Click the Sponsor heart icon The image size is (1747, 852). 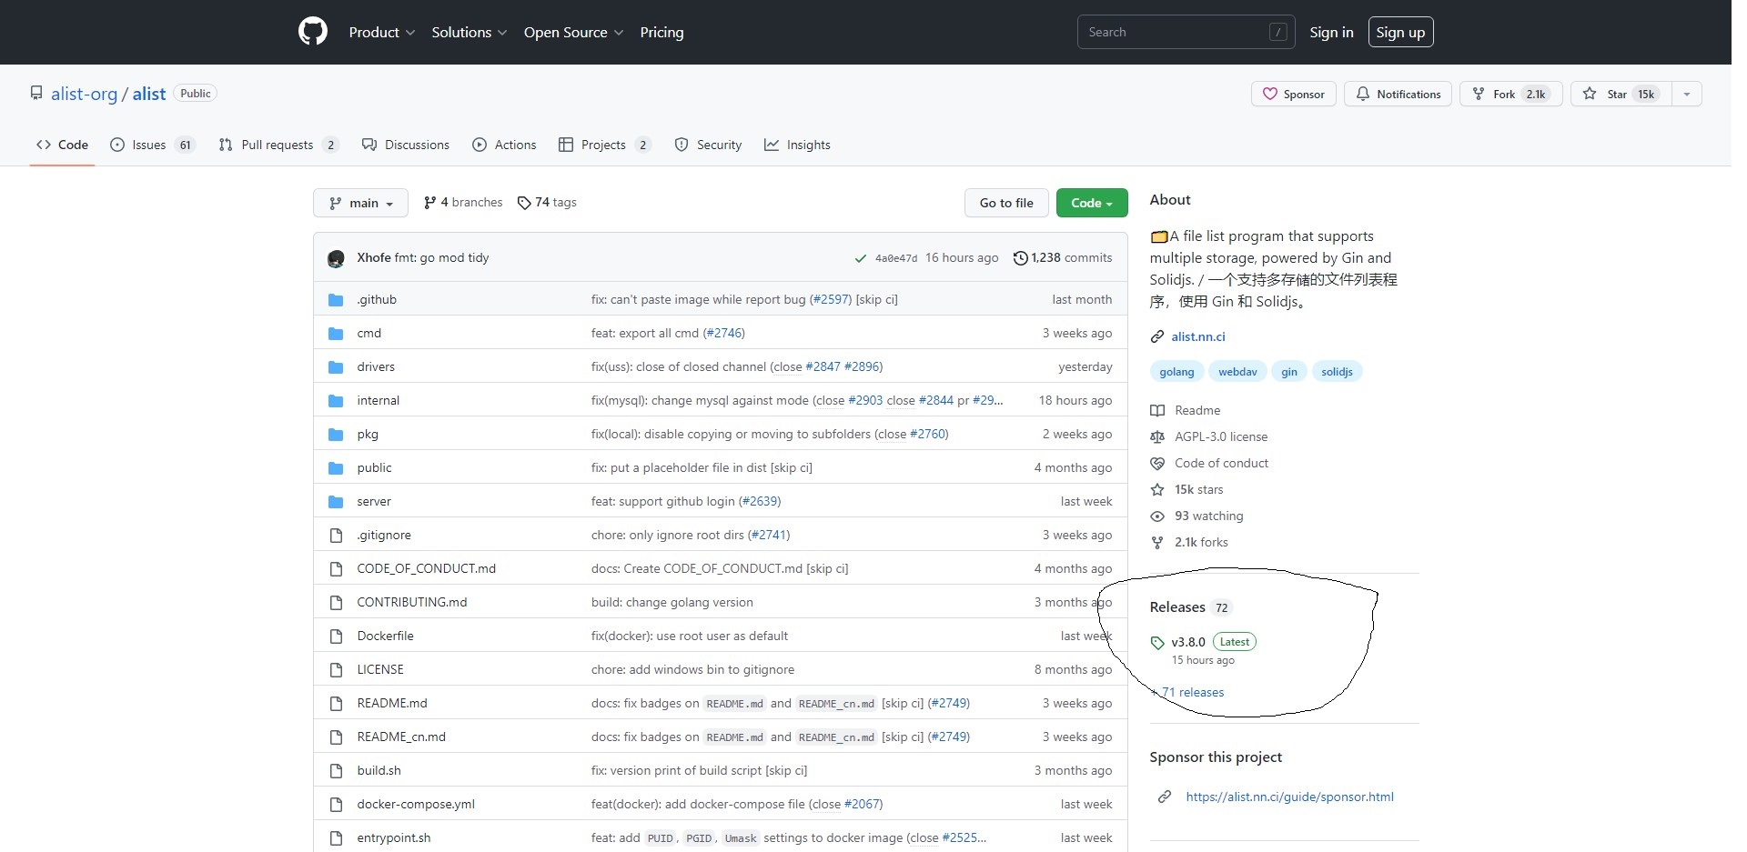[x=1269, y=94]
